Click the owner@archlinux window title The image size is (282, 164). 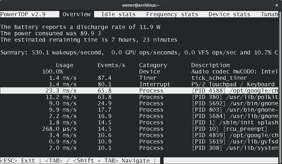click(x=141, y=5)
